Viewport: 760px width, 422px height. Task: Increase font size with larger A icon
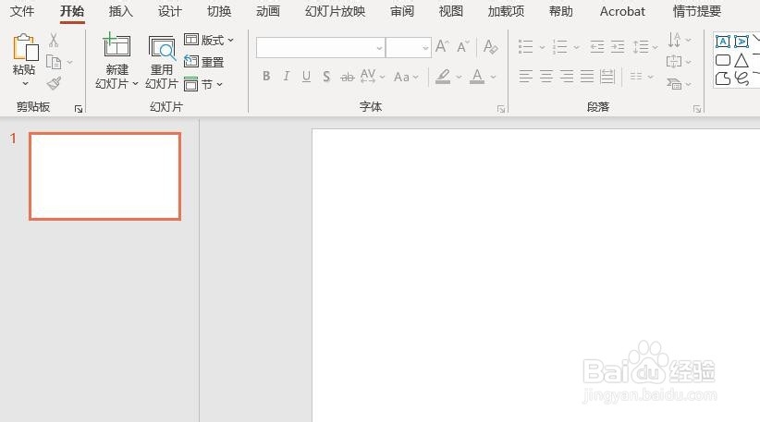(x=442, y=46)
